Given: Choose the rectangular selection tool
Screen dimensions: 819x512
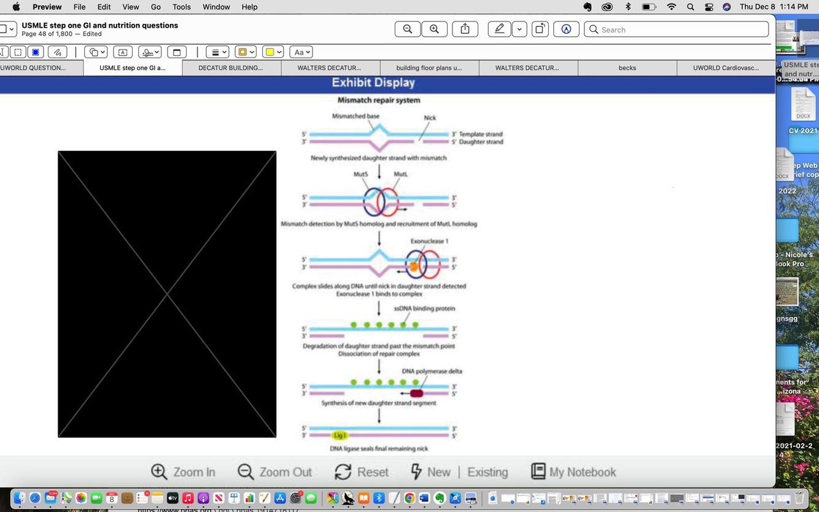Looking at the screenshot, I should pos(18,52).
